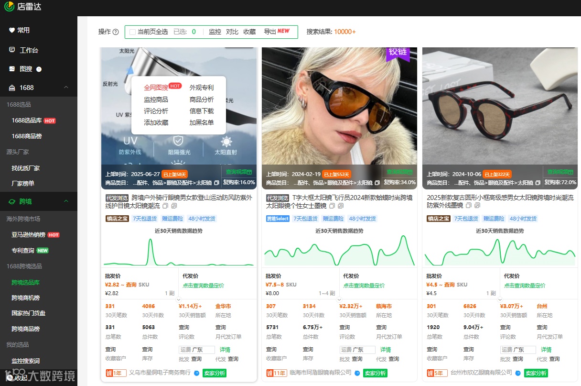Click the 5年 seller badge icon

pos(437,373)
